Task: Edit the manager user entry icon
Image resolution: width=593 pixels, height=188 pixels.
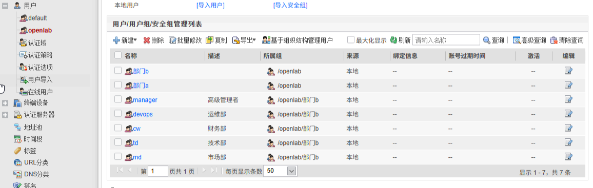Action: click(x=568, y=99)
